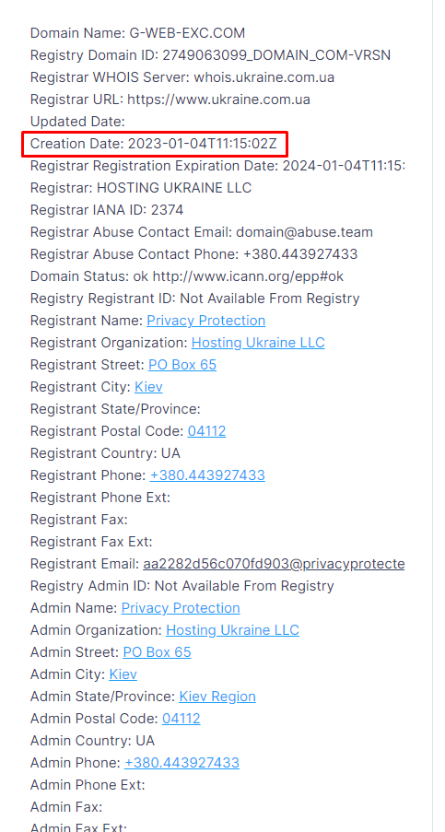The width and height of the screenshot is (445, 832).
Task: Open Registrant Name Privacy Protection link
Action: [205, 321]
